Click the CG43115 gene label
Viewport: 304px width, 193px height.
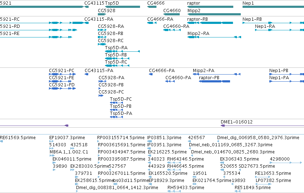pos(94,3)
